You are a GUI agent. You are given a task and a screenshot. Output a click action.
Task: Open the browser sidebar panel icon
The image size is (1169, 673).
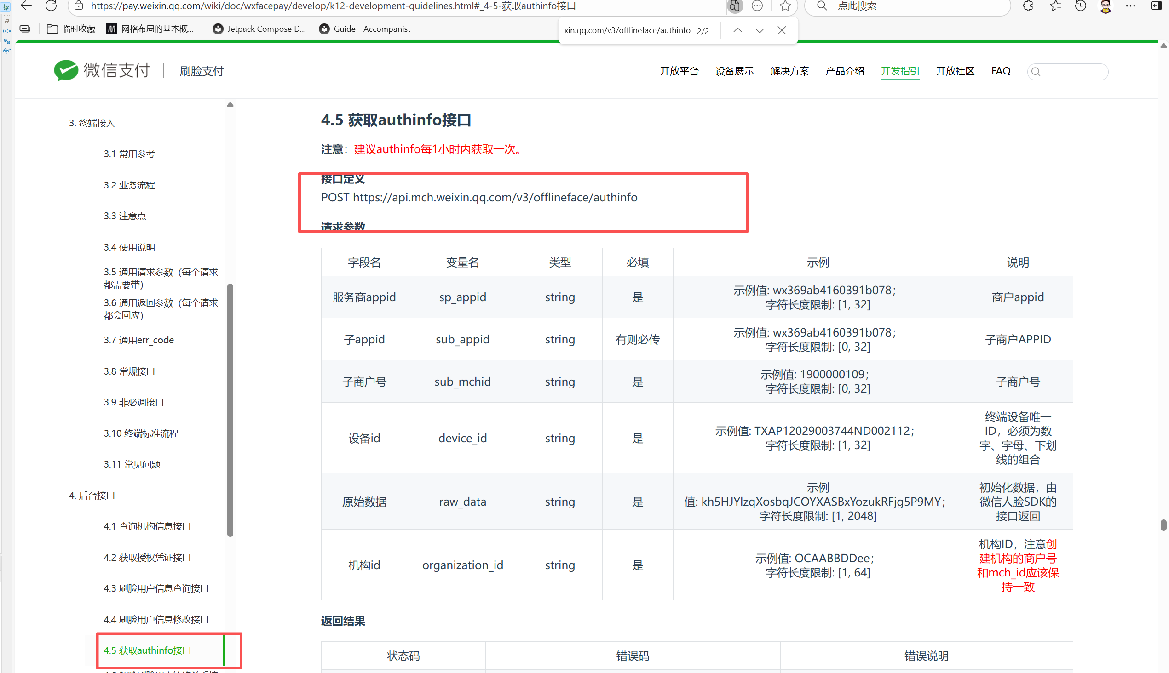[1156, 6]
